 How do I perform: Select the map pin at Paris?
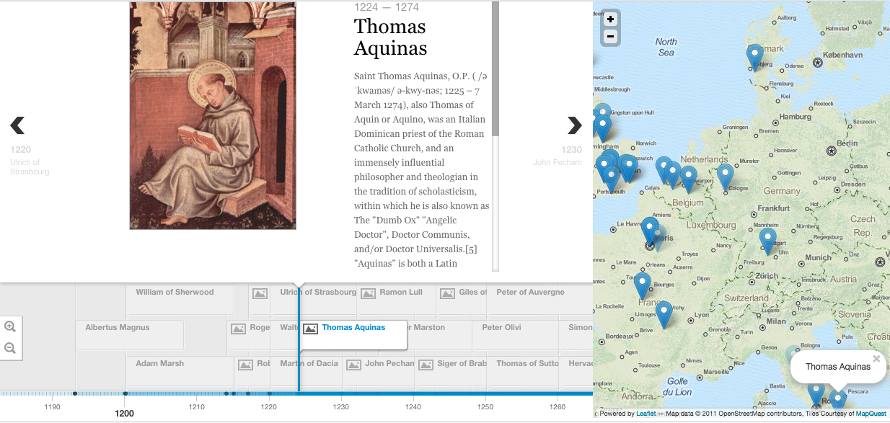651,231
